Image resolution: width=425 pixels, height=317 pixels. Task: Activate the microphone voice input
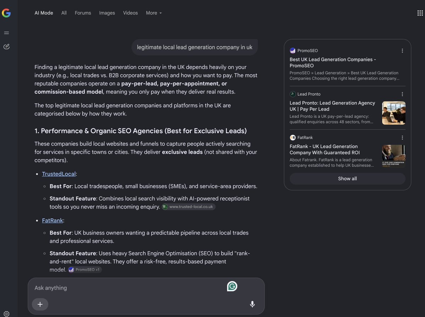click(x=252, y=304)
